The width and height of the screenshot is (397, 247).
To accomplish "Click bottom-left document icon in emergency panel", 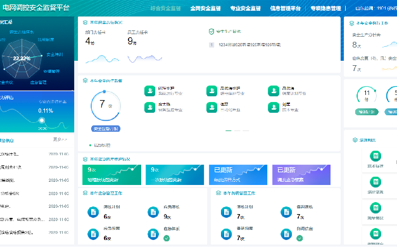I will (x=93, y=234).
